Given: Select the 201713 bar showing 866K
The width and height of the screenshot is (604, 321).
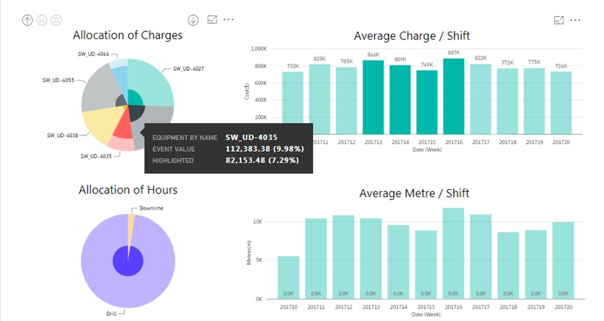Looking at the screenshot, I should (x=373, y=97).
